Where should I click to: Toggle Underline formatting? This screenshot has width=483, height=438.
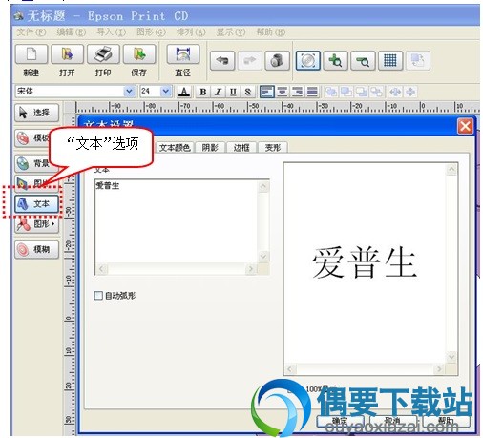(x=233, y=92)
